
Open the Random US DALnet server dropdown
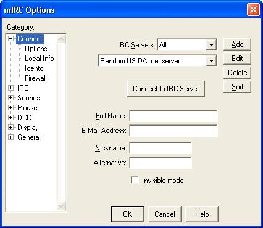(211, 61)
